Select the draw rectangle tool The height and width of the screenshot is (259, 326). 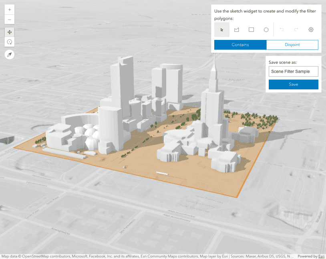tap(252, 30)
